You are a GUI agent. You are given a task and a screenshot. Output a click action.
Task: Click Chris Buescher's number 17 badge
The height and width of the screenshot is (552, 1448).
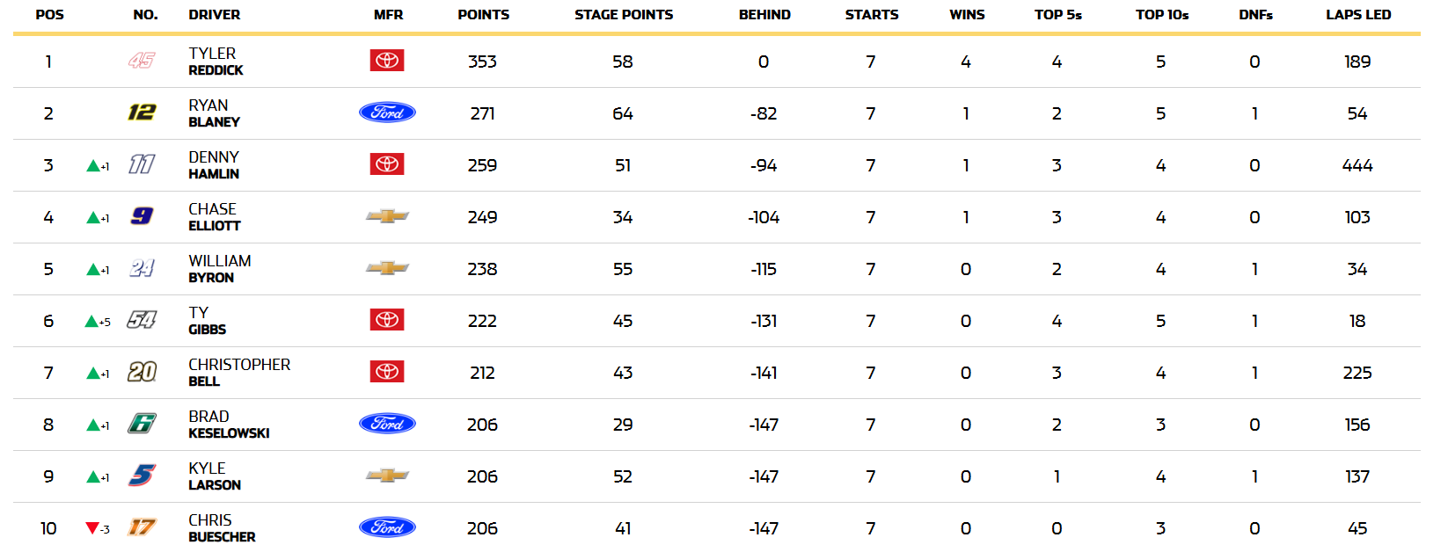point(142,527)
